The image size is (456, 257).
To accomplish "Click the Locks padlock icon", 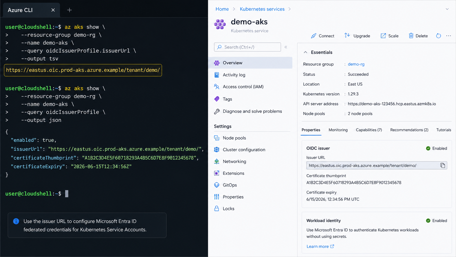I will click(217, 208).
